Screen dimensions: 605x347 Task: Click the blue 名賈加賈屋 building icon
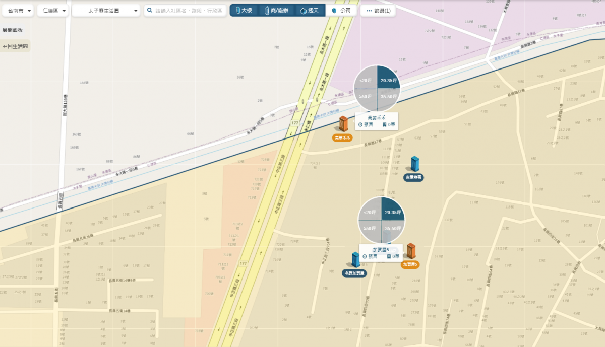tap(355, 260)
